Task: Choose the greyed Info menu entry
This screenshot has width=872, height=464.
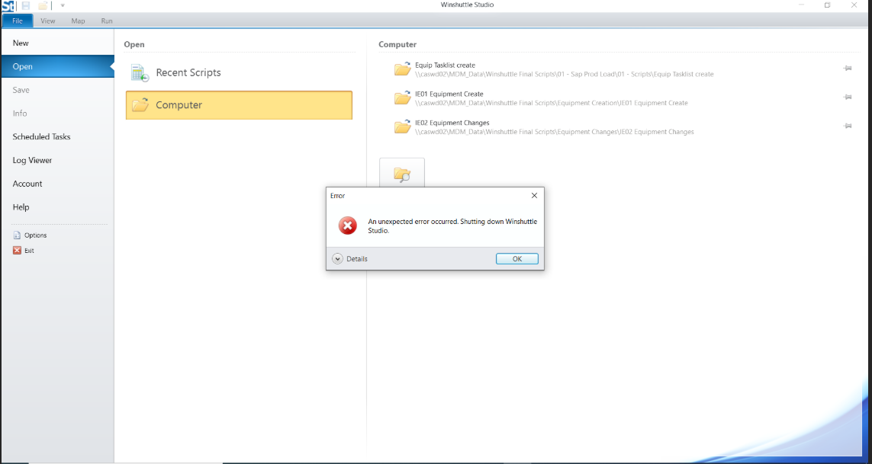Action: [x=58, y=113]
